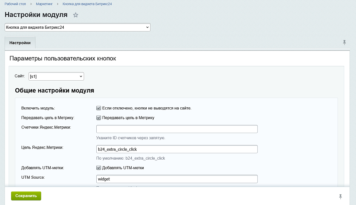Add page to favorites with star icon

76,15
